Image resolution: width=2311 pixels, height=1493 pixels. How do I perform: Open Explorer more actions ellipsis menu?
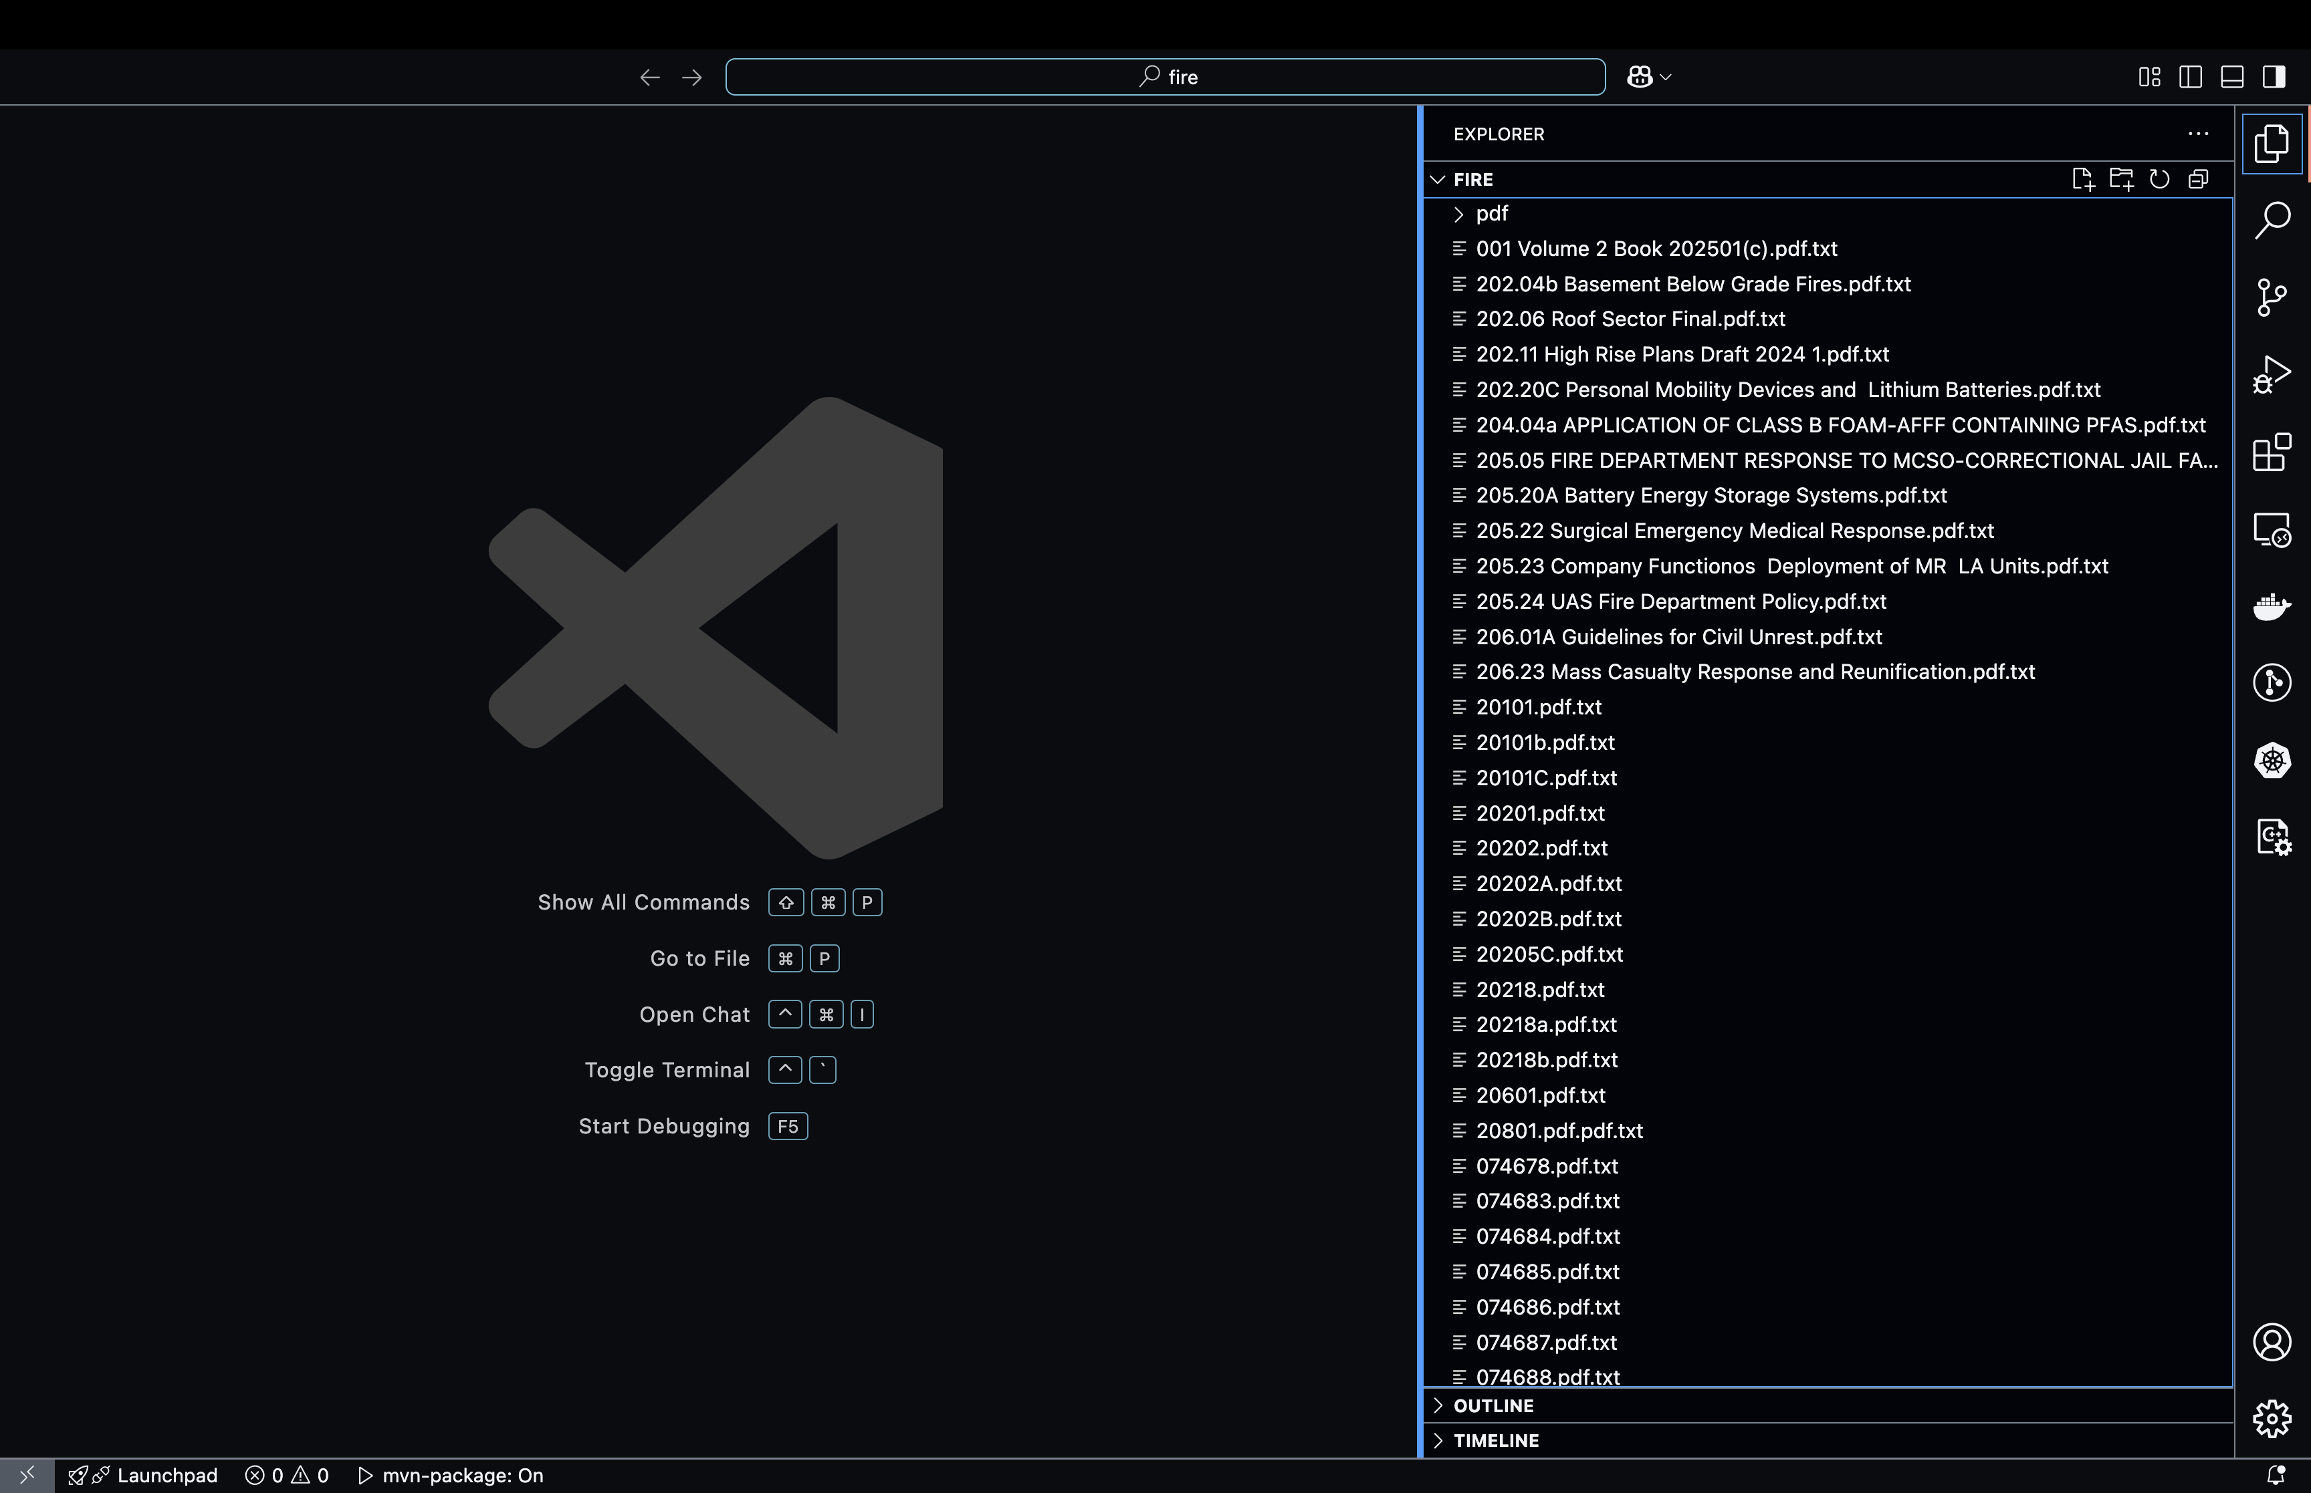click(2197, 134)
